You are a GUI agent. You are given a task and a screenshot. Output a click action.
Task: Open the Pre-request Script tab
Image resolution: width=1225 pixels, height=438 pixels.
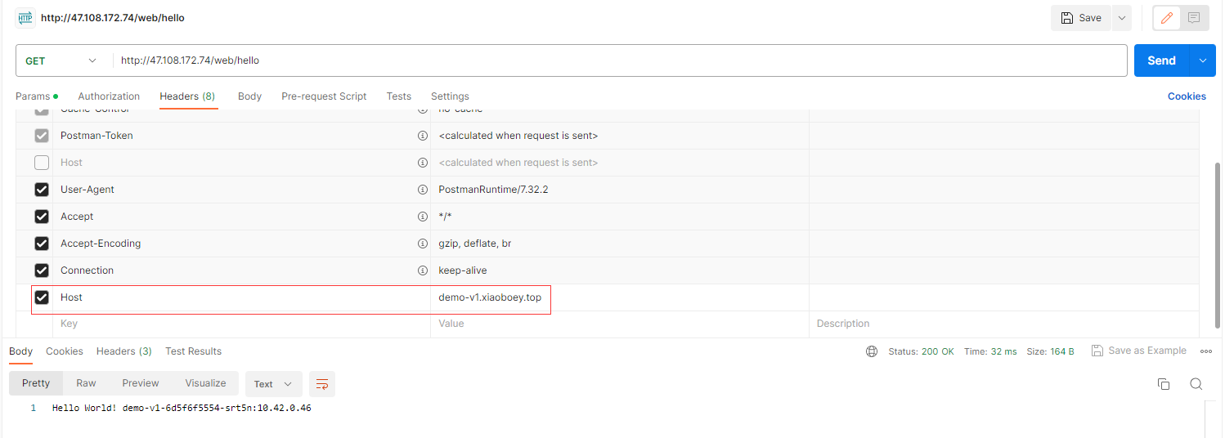324,96
